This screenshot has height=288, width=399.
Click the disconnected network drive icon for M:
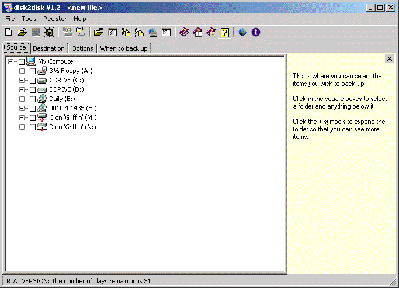click(x=42, y=117)
